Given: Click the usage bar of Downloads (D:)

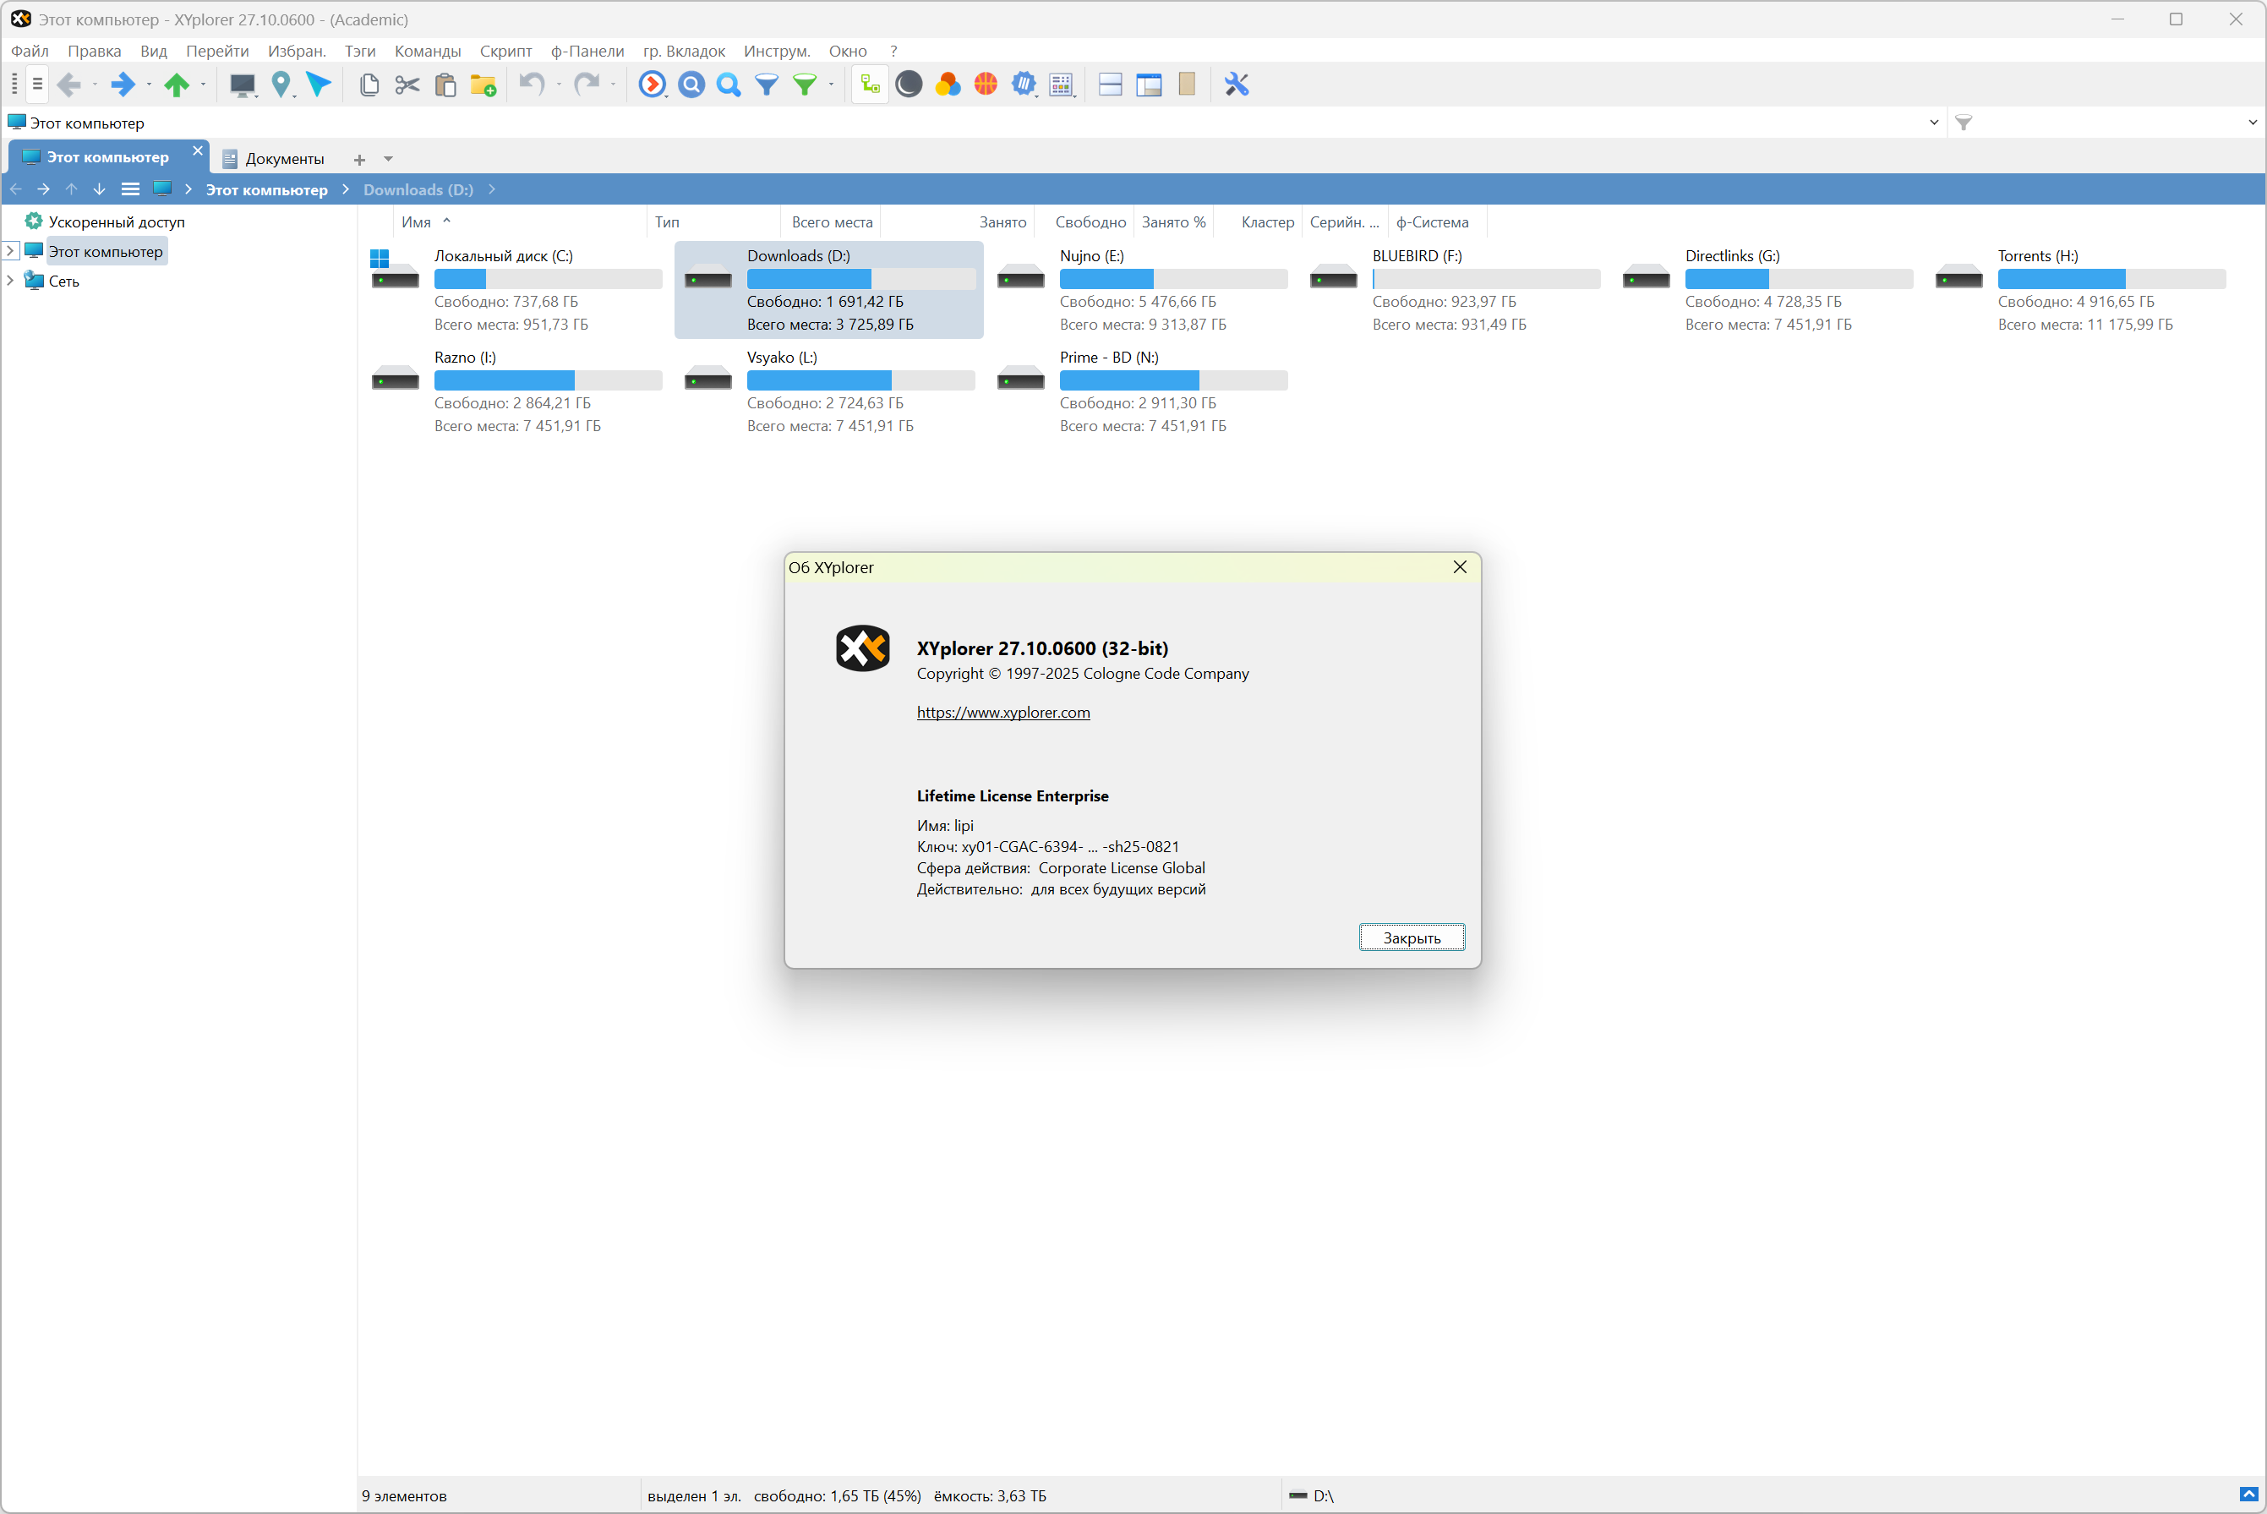Looking at the screenshot, I should (x=860, y=279).
